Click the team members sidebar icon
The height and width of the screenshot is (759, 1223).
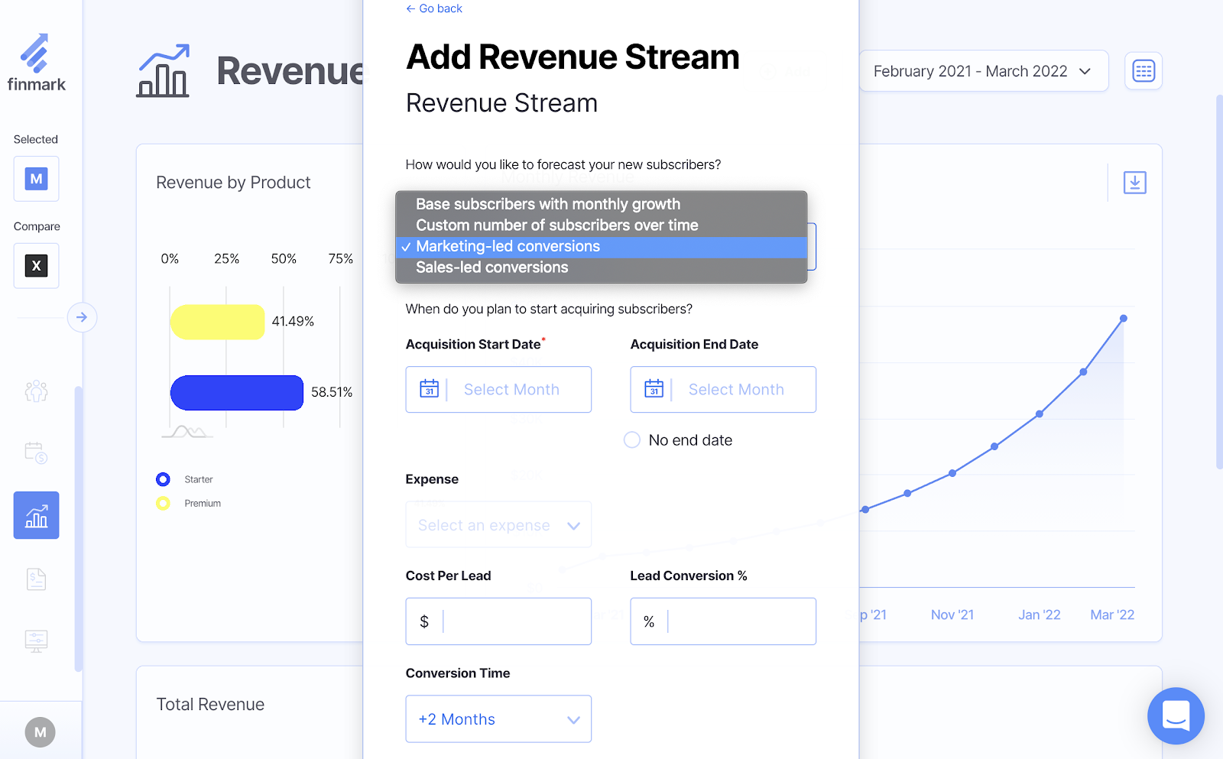tap(36, 391)
